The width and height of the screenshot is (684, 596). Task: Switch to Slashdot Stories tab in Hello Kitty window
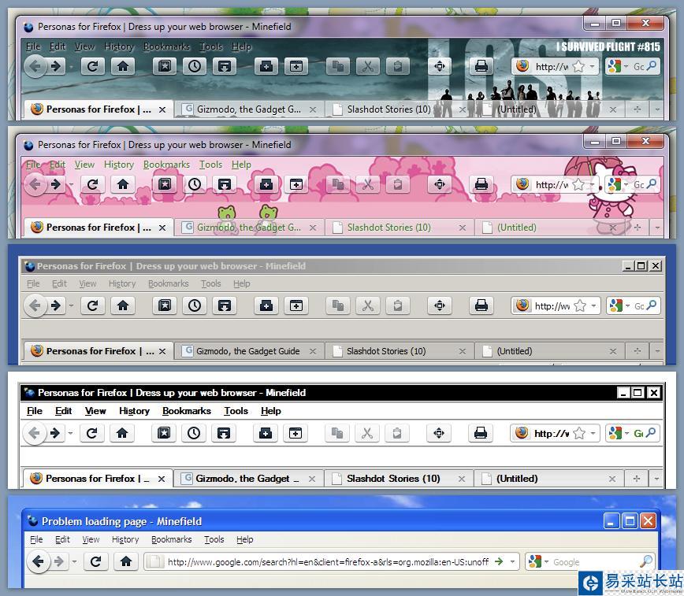pyautogui.click(x=399, y=228)
